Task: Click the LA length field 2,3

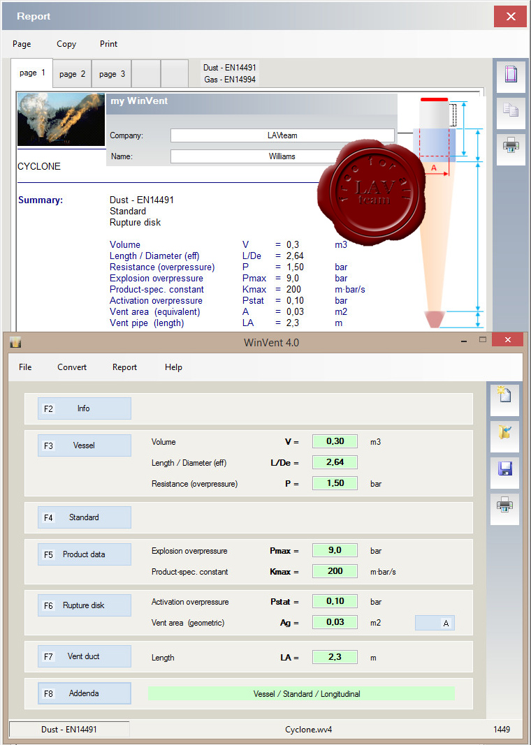Action: coord(335,657)
